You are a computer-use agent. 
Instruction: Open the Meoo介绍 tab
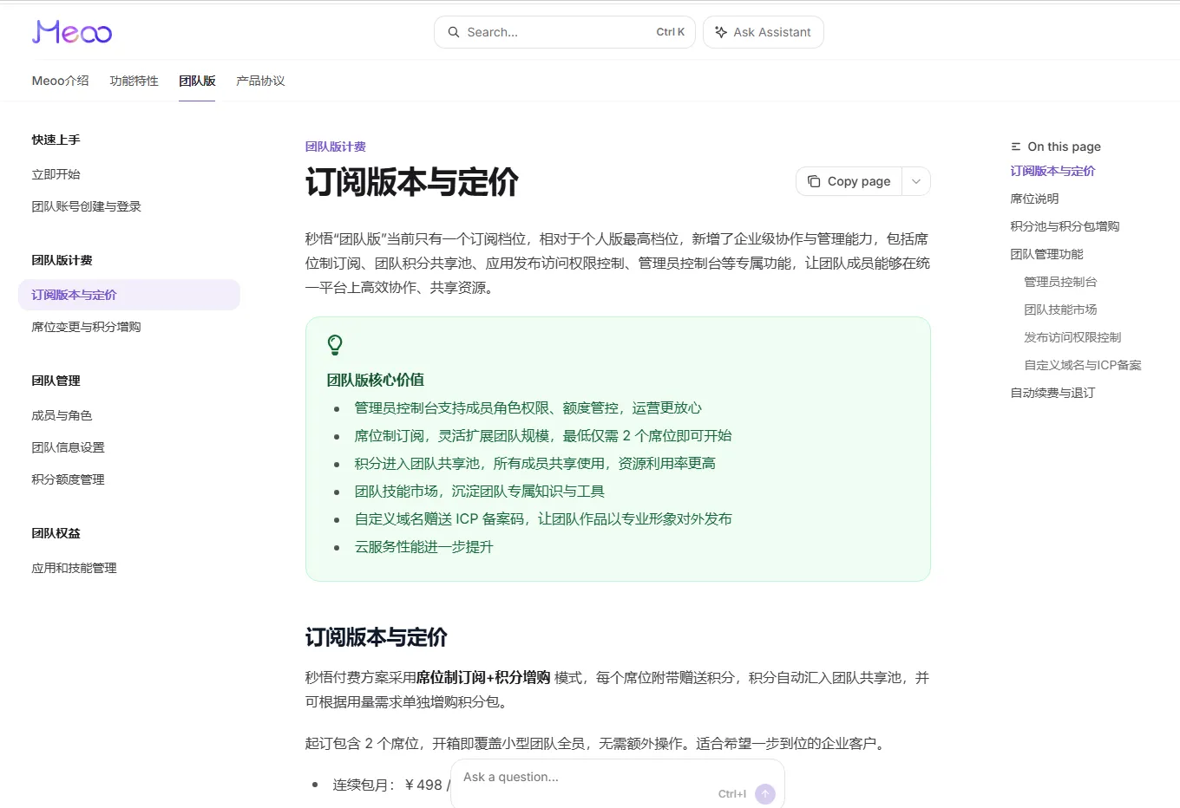61,81
